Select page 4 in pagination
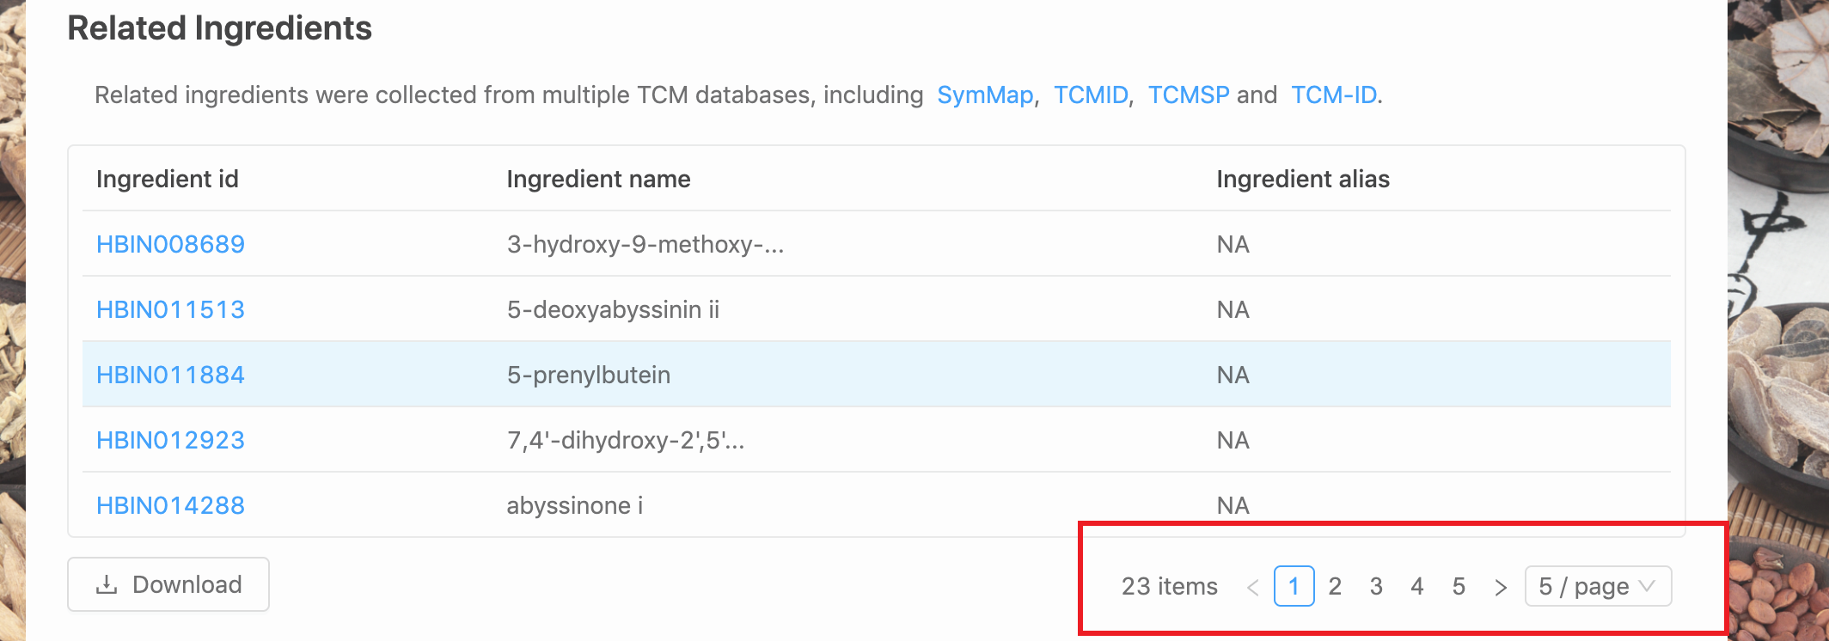This screenshot has width=1829, height=641. click(x=1417, y=586)
